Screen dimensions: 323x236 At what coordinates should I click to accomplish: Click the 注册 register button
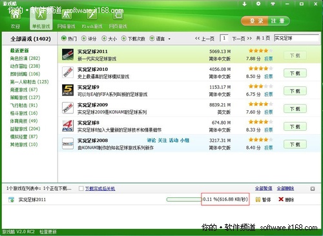click(x=278, y=21)
